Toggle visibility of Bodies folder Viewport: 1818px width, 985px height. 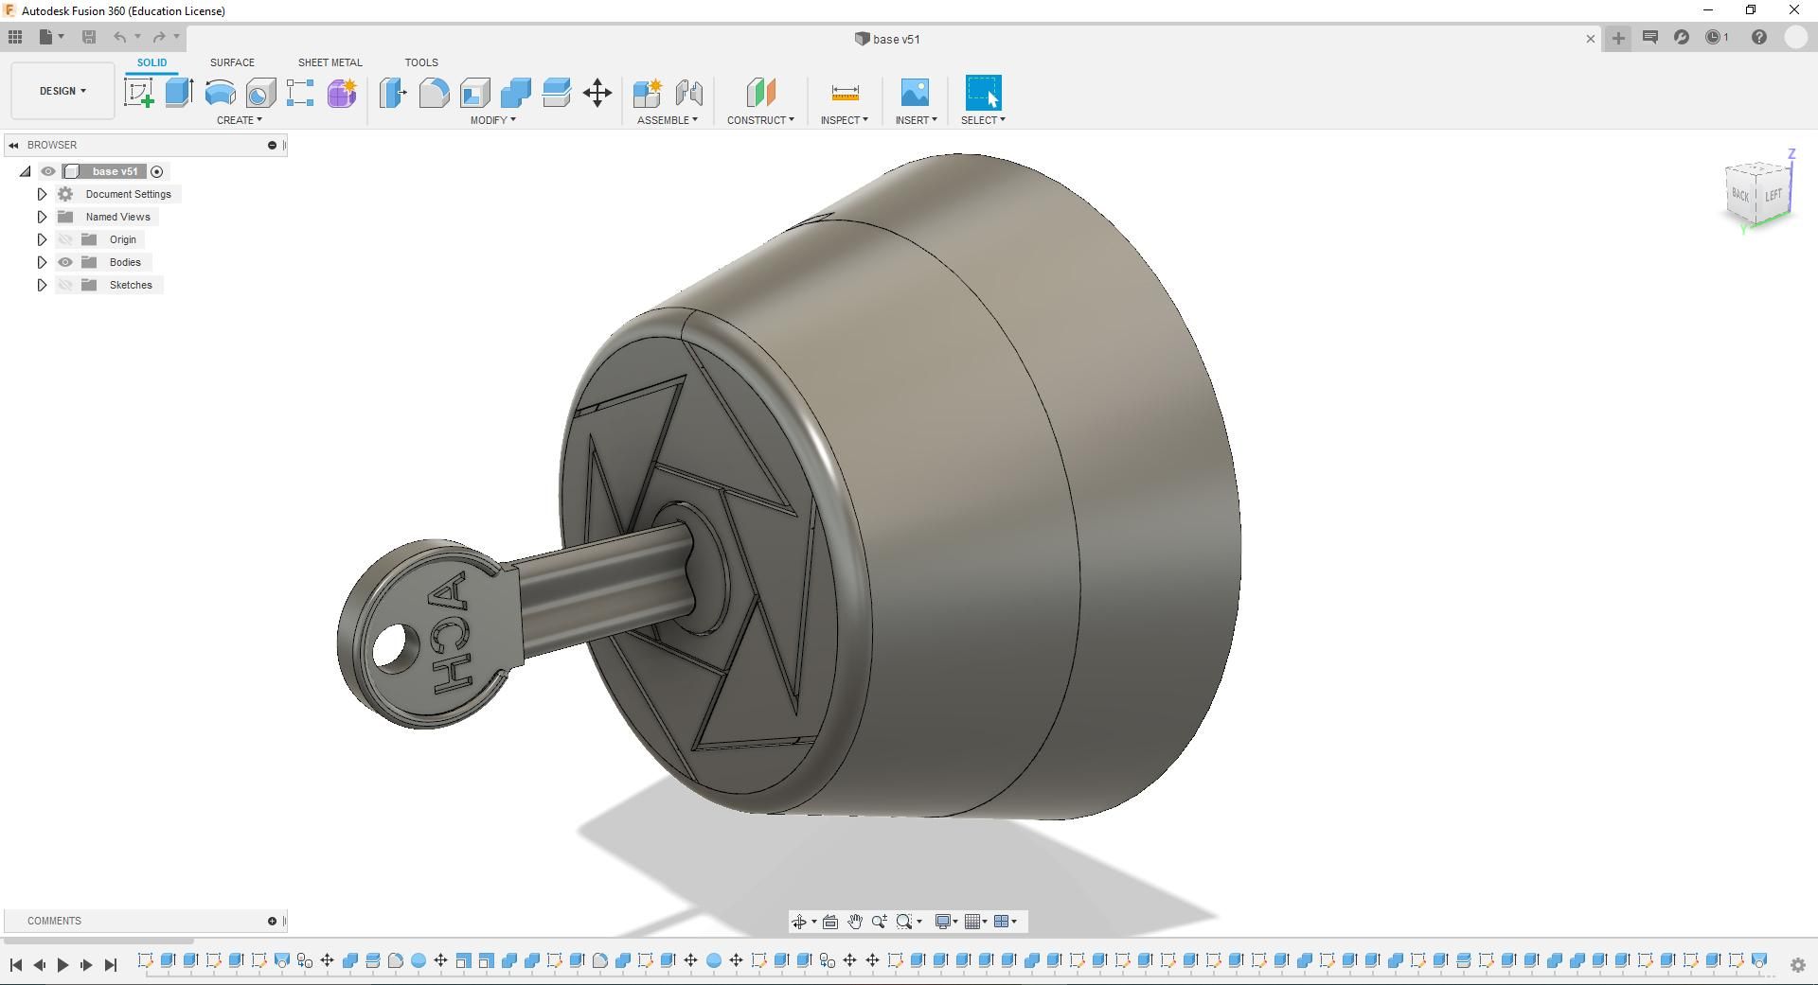click(x=65, y=262)
